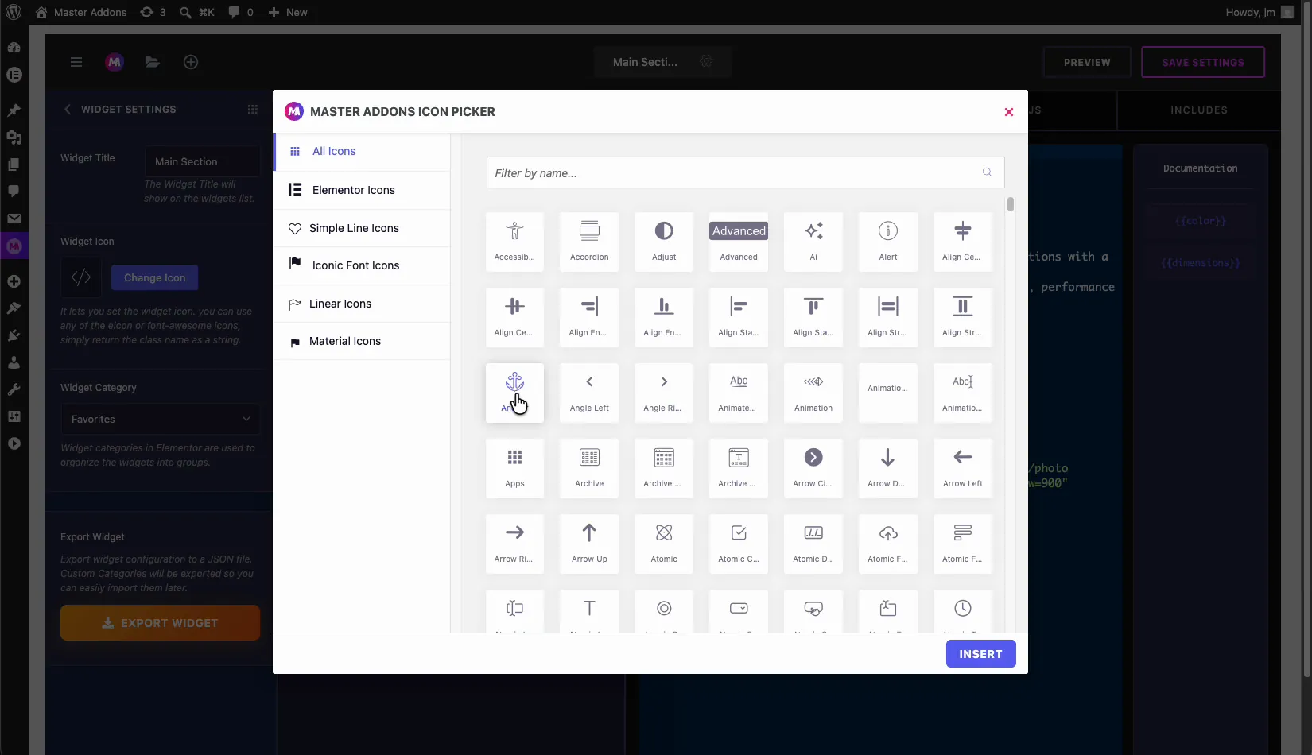Select the Angle Left icon

coord(589,393)
